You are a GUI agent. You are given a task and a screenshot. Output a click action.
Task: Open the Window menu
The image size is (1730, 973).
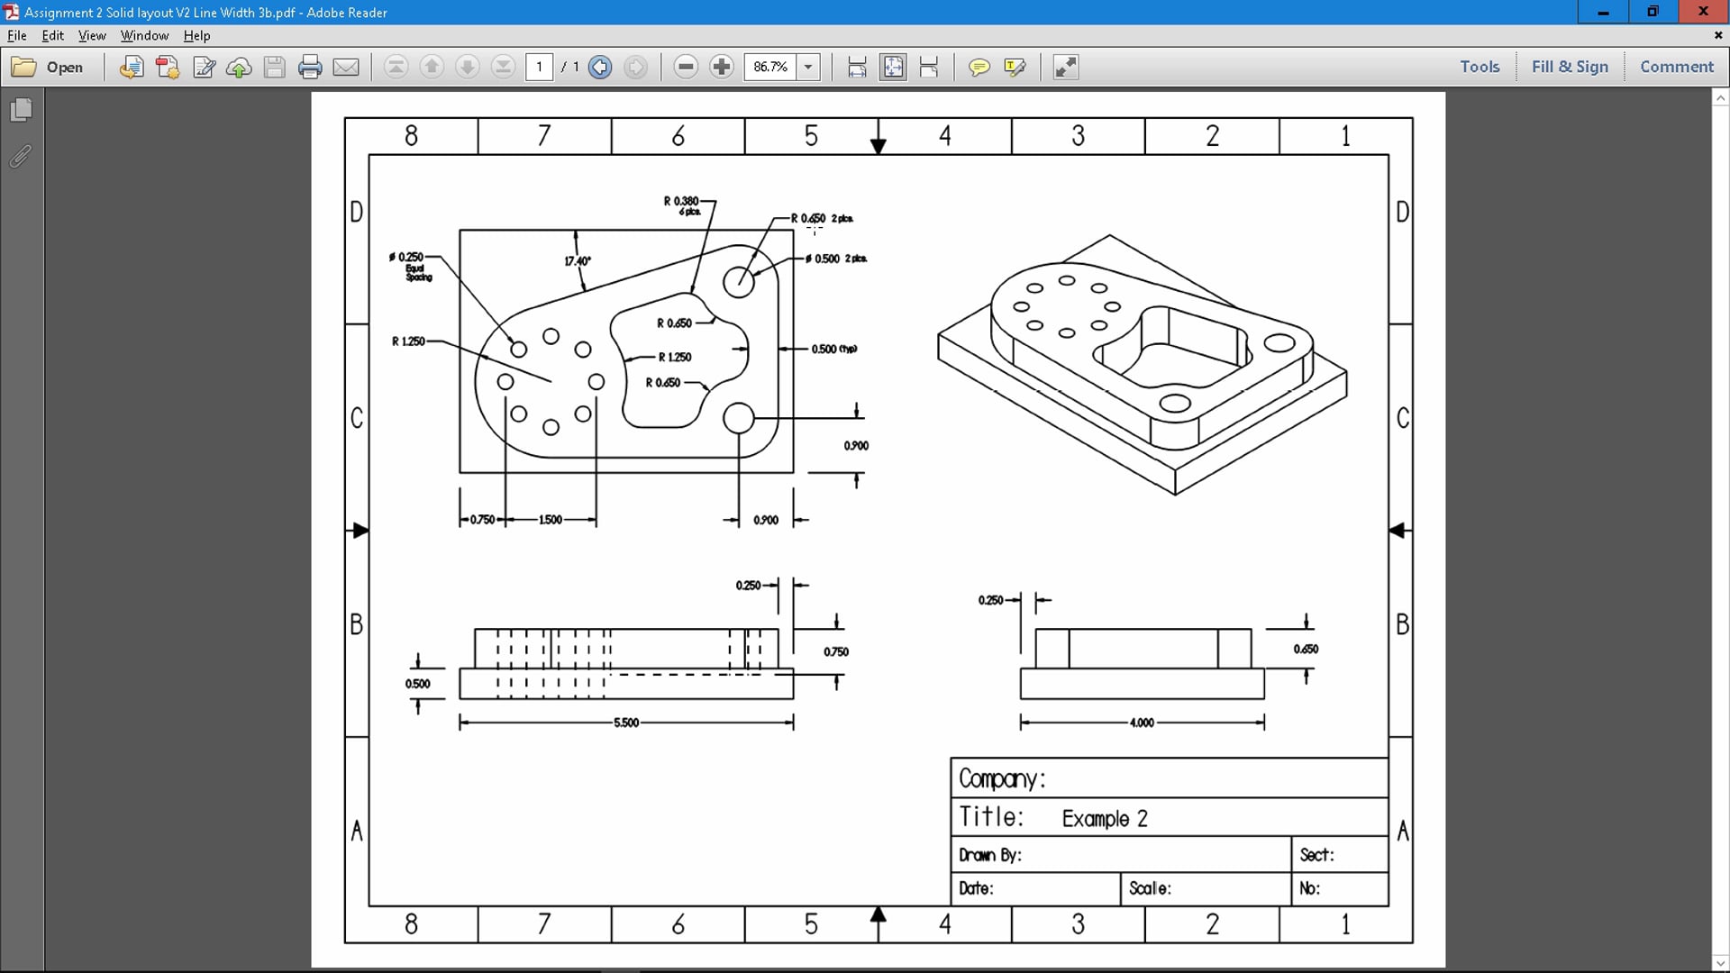point(144,36)
